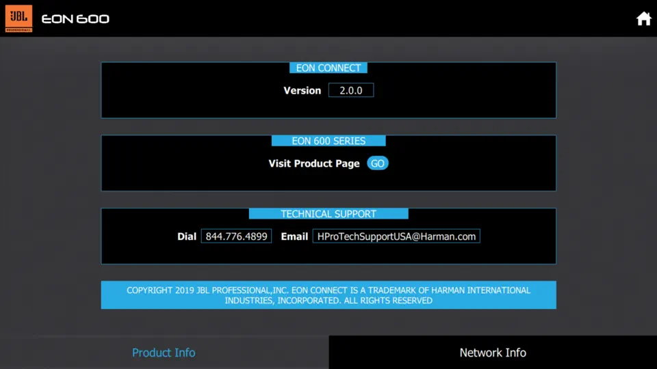Image resolution: width=657 pixels, height=369 pixels.
Task: Click the TECHNICAL SUPPORT header
Action: coord(328,214)
